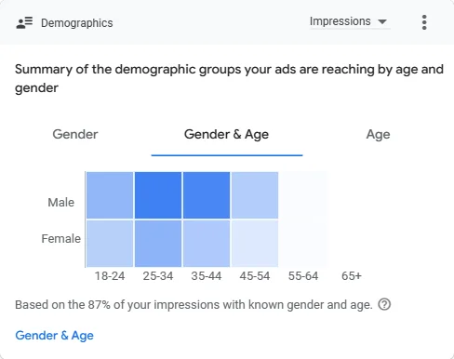Viewport: 454px width, 359px height.
Task: Click the Female 35-44 heatmap cell
Action: (207, 244)
